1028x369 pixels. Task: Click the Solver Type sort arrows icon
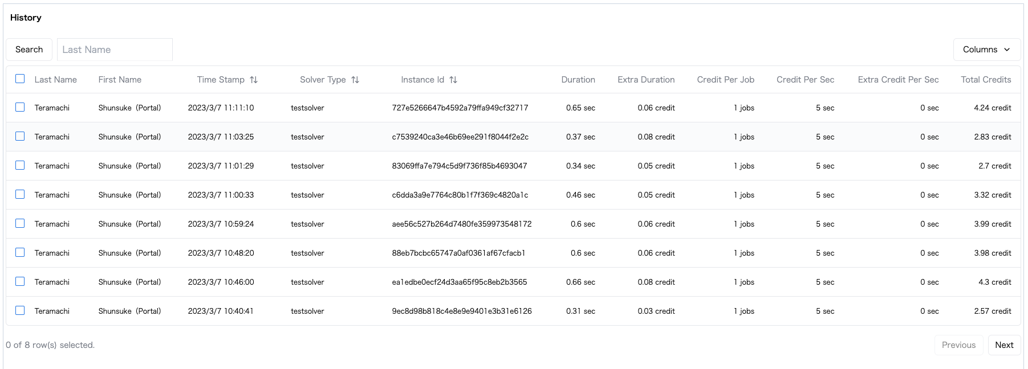click(355, 80)
